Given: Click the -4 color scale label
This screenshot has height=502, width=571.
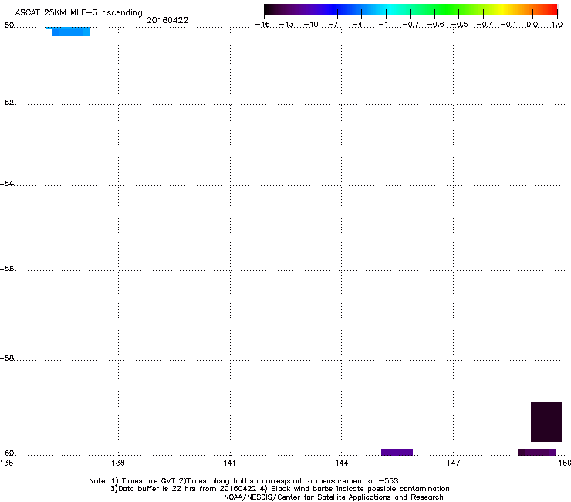Looking at the screenshot, I should click(x=357, y=25).
